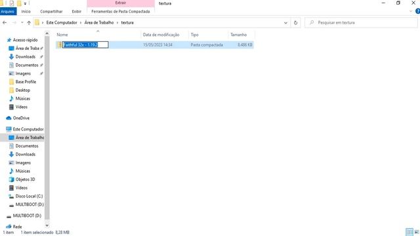Open Ferramentas de Pasta Compactada tab
The width and height of the screenshot is (420, 236).
[x=121, y=12]
